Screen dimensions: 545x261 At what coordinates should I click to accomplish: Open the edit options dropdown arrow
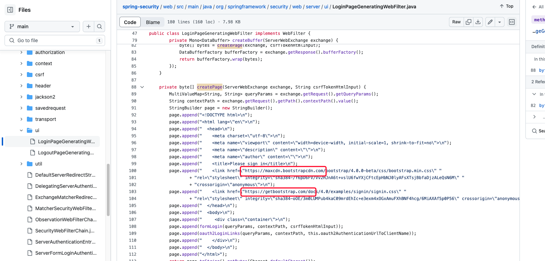click(x=499, y=22)
